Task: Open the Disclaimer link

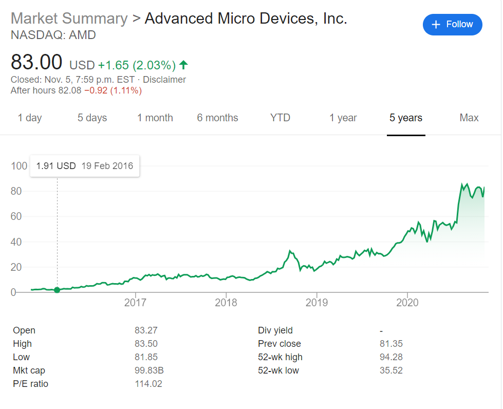Action: click(x=164, y=80)
